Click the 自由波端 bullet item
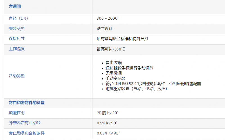This screenshot has width=225, height=140. tap(113, 63)
